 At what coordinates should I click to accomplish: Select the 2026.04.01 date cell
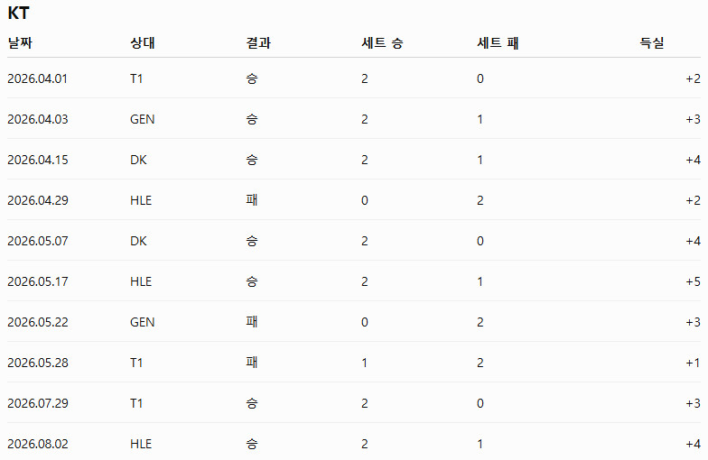pos(38,79)
